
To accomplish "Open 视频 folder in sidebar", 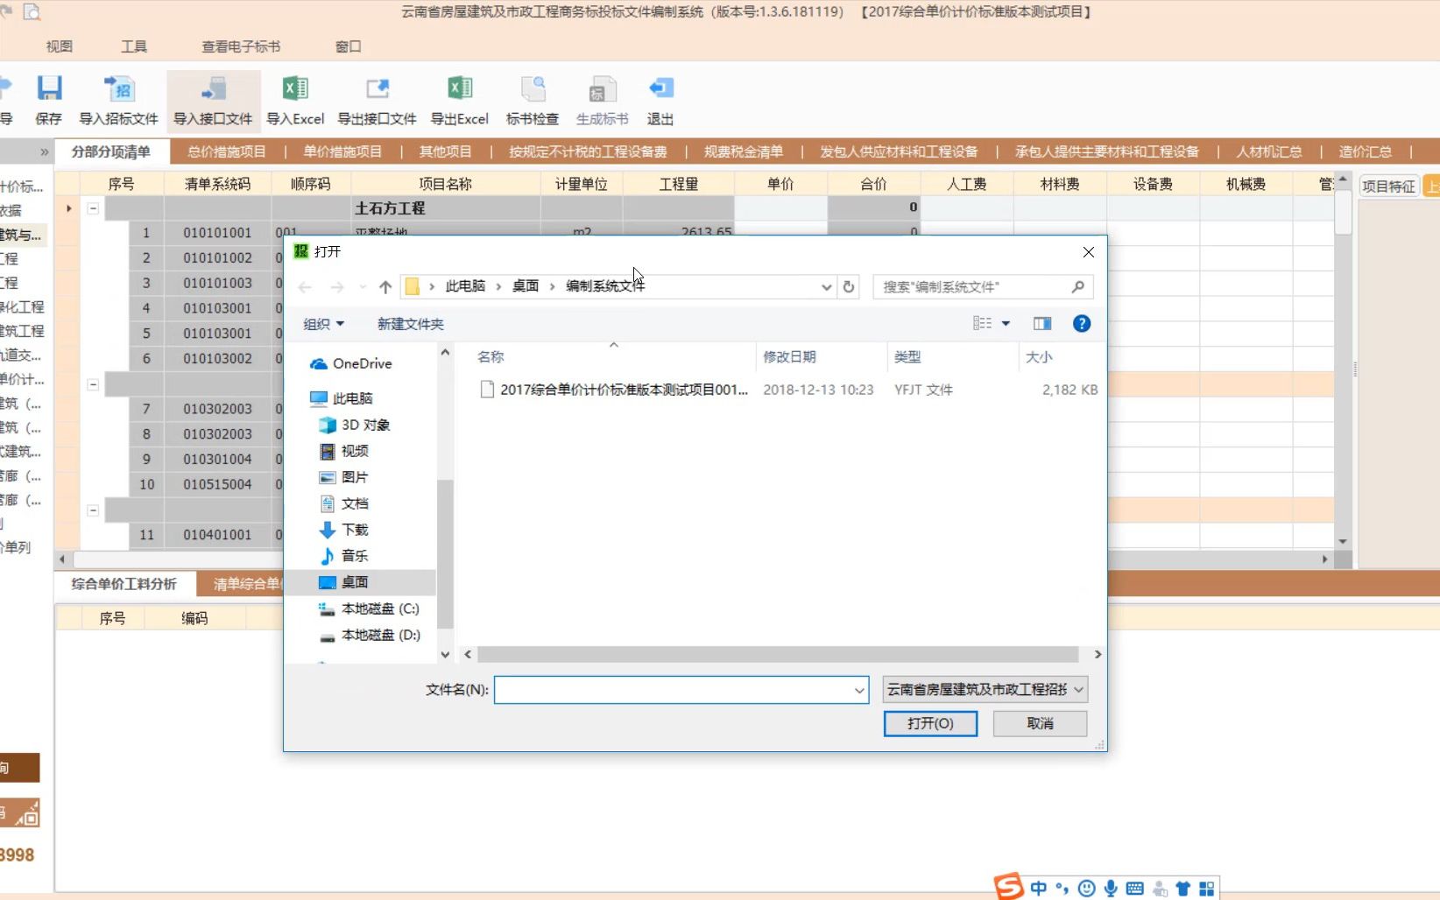I will [343, 451].
